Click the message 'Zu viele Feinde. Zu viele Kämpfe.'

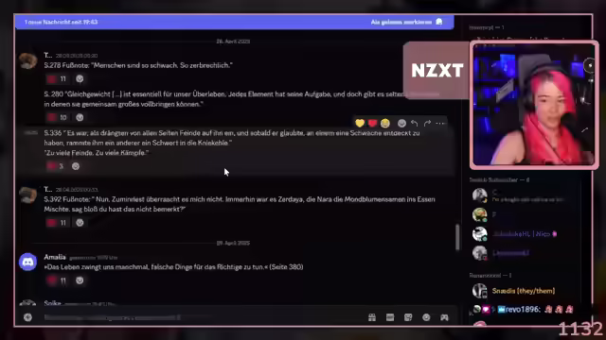coord(97,153)
